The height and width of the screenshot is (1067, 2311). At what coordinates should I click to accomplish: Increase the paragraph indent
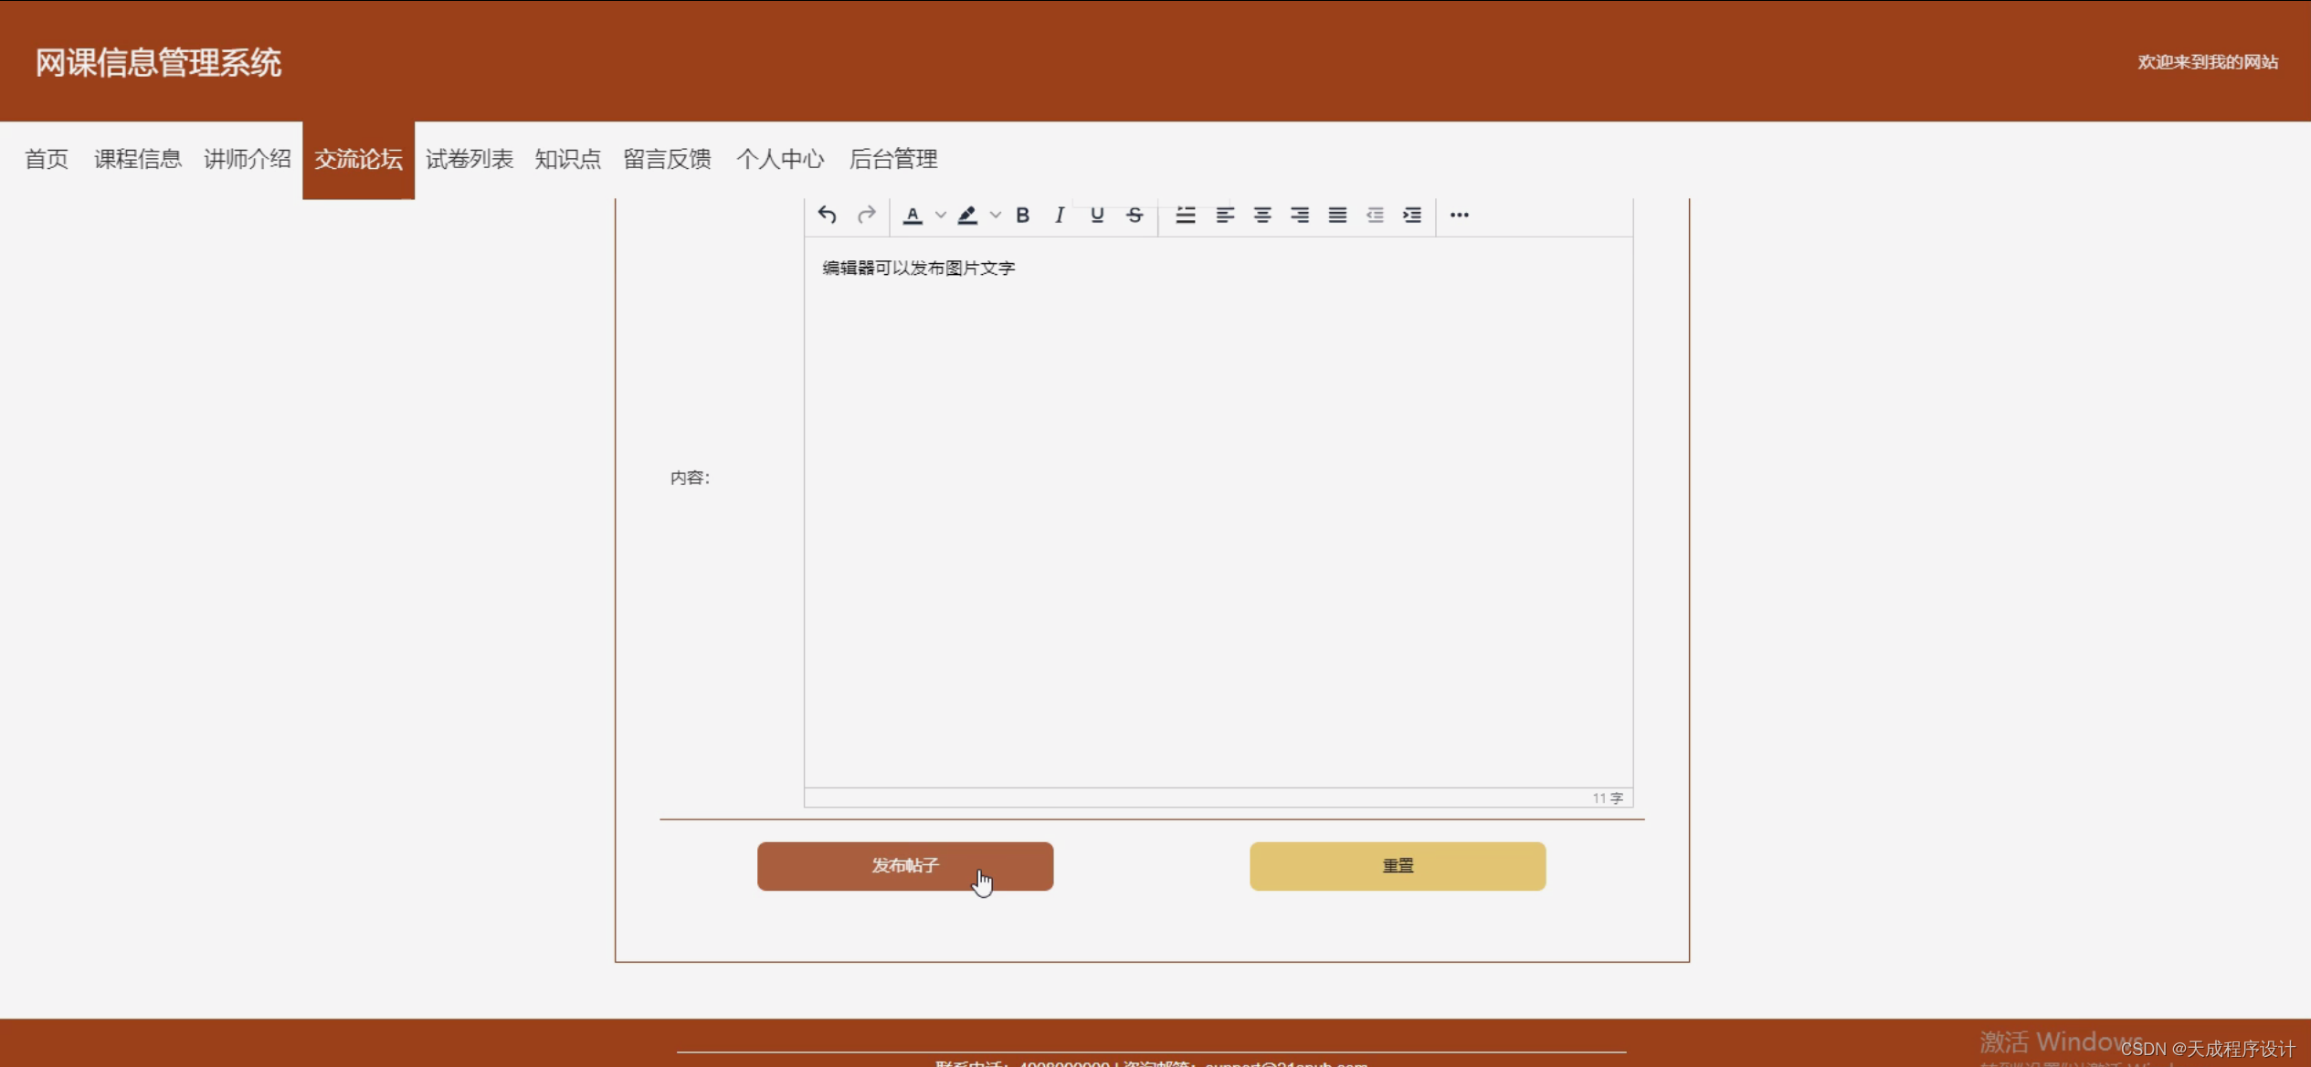[1412, 215]
